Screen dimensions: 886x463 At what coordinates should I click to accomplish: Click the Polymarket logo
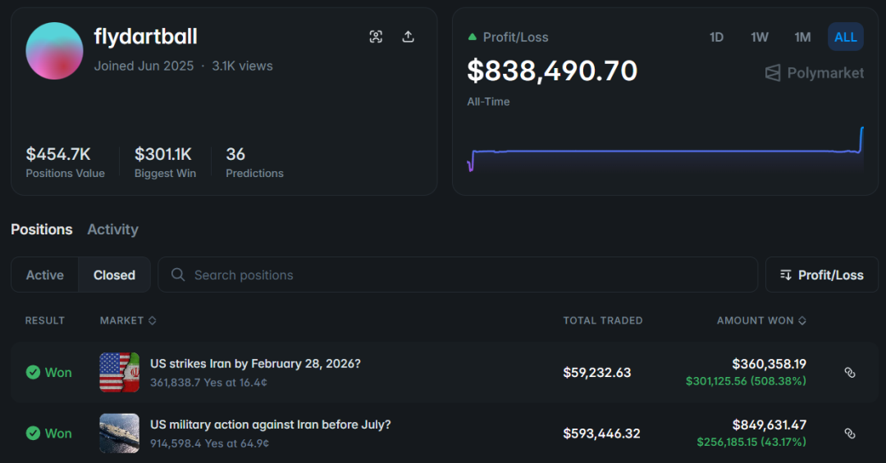pyautogui.click(x=814, y=73)
